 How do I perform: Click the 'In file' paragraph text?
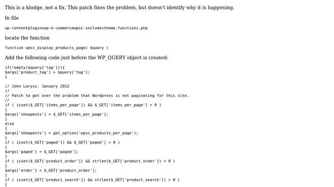[11, 18]
